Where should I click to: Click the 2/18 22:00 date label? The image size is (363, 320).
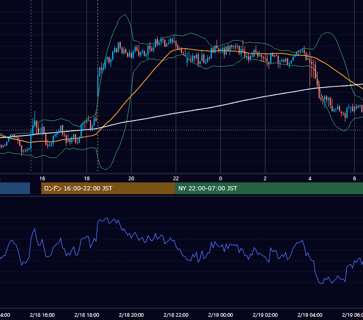point(176,315)
